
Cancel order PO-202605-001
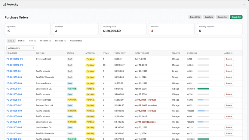coord(229,71)
